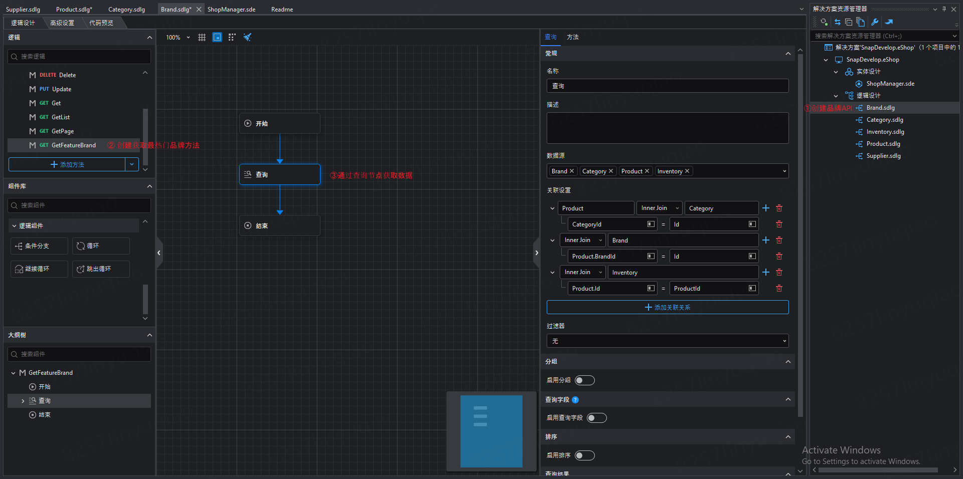This screenshot has width=963, height=479.
Task: Add condition to Inventory join with plus icon
Action: [766, 272]
